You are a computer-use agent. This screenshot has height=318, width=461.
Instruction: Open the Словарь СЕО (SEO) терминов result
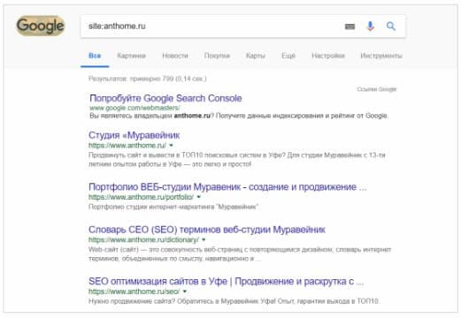coord(207,230)
